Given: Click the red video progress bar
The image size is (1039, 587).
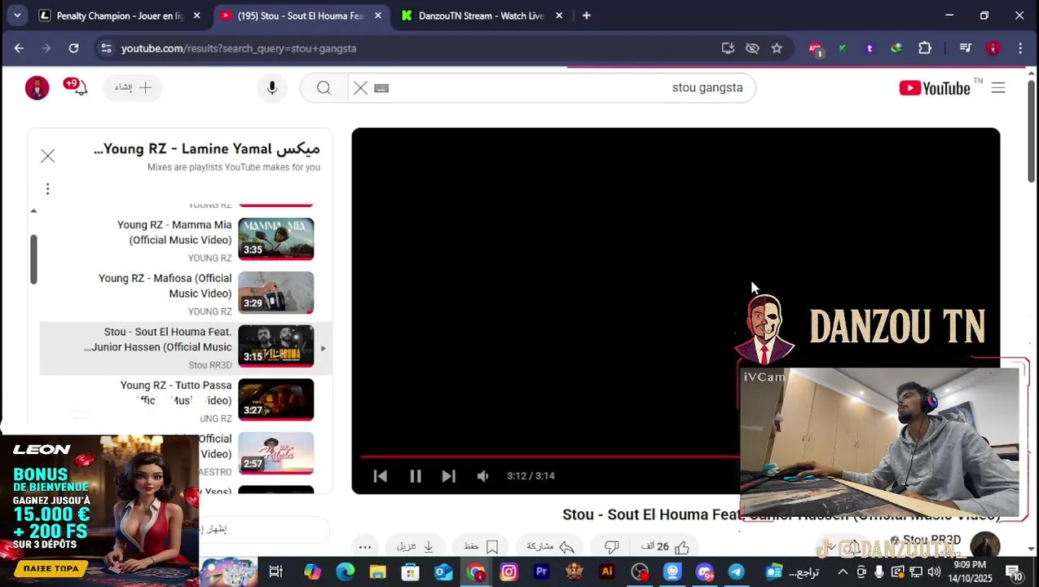Looking at the screenshot, I should pyautogui.click(x=550, y=457).
